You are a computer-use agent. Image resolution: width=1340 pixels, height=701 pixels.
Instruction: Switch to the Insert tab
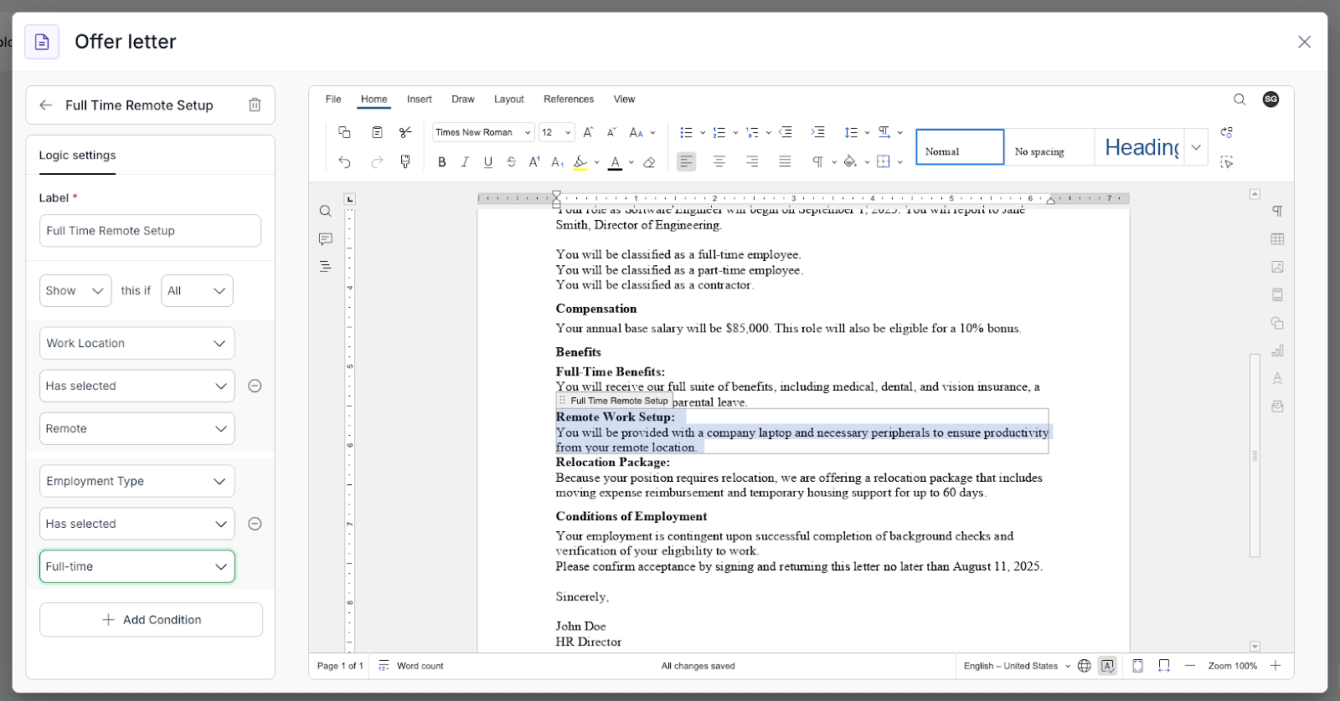[x=419, y=100]
